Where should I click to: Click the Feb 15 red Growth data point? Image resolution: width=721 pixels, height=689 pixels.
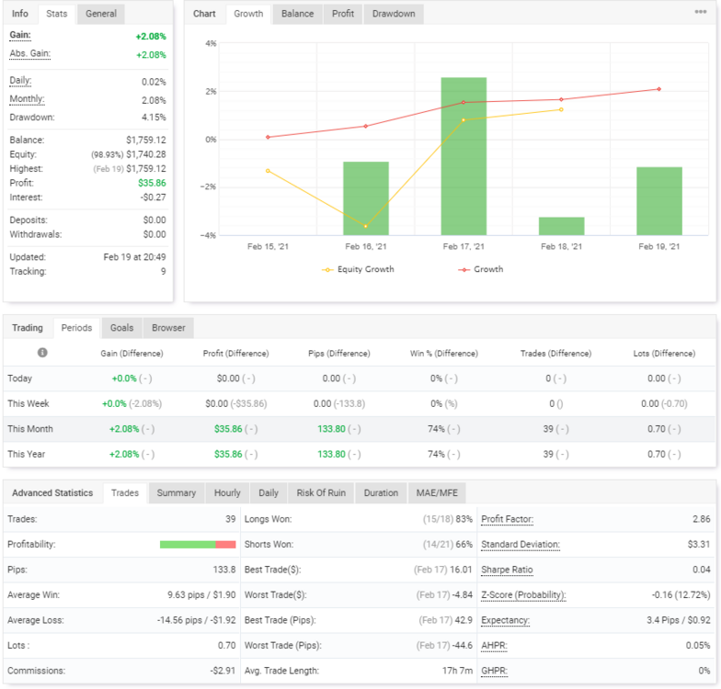[x=268, y=137]
